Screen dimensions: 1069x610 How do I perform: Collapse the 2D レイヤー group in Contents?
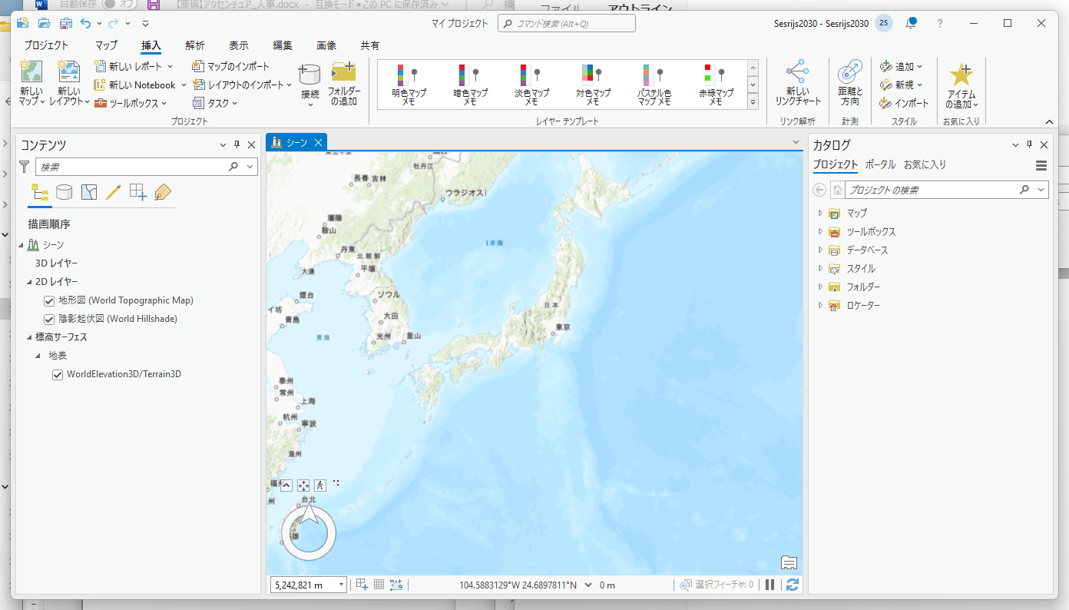[x=29, y=282]
